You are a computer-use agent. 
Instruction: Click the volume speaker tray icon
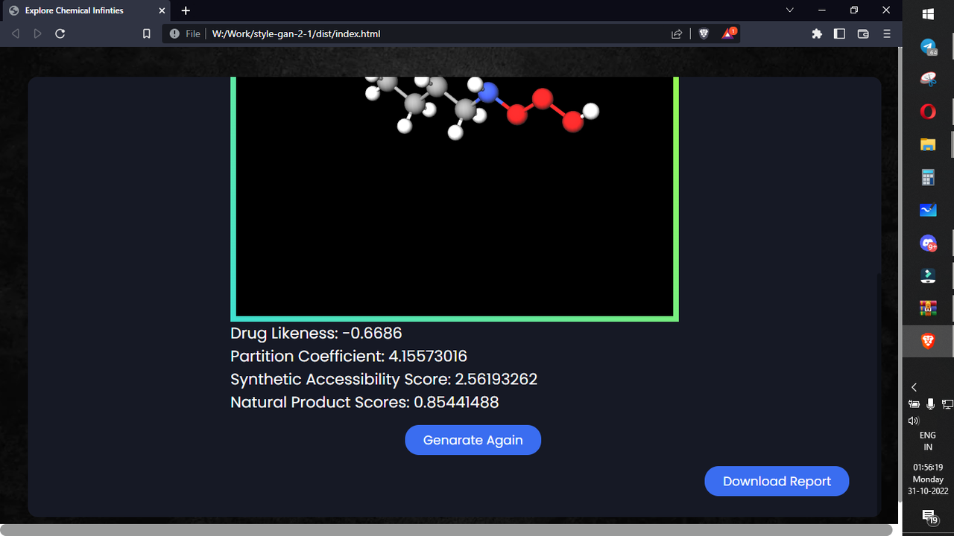(x=914, y=421)
